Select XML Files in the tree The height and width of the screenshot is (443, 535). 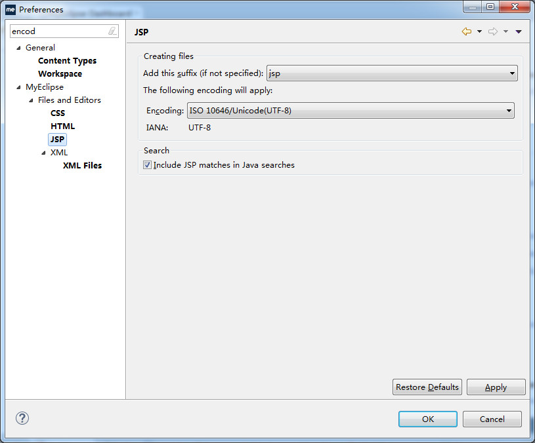(82, 166)
